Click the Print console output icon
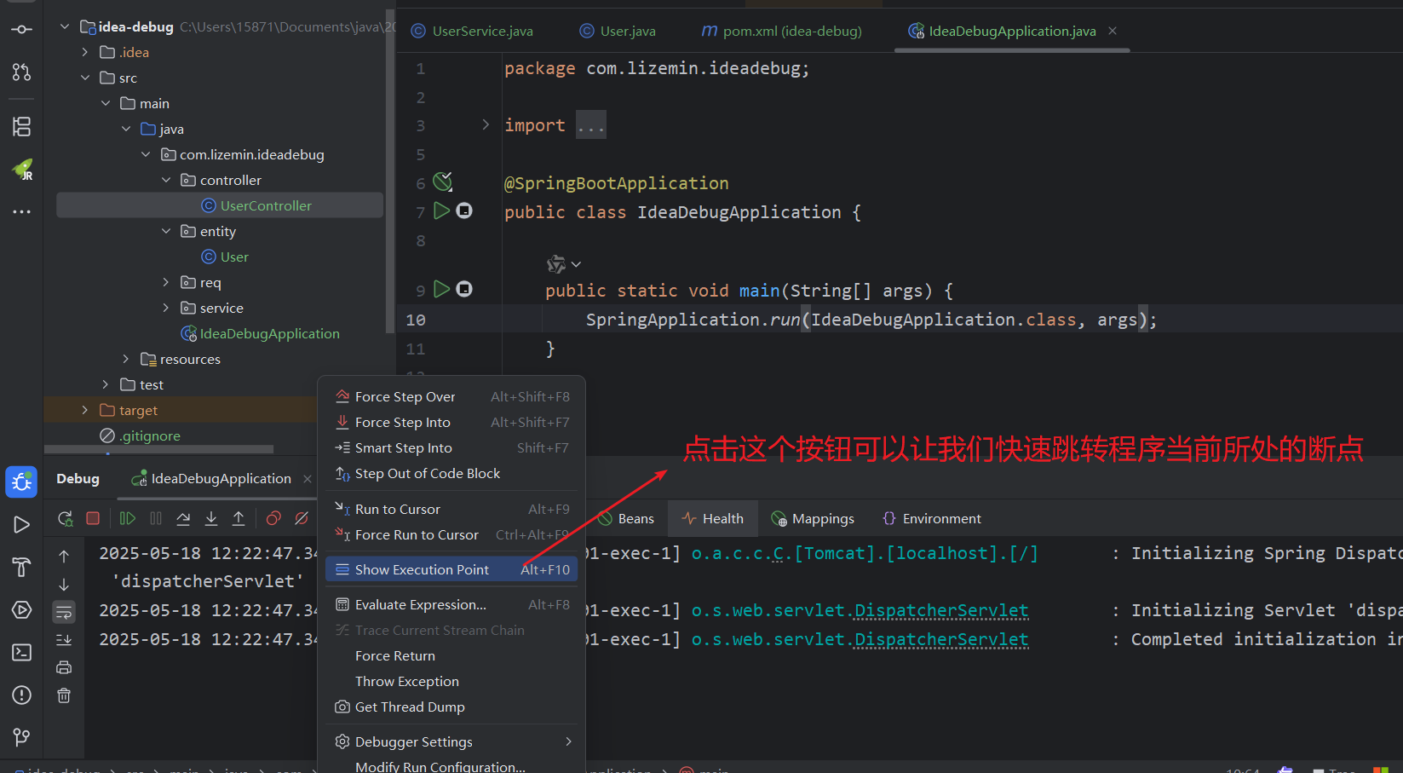The height and width of the screenshot is (773, 1403). (x=64, y=667)
